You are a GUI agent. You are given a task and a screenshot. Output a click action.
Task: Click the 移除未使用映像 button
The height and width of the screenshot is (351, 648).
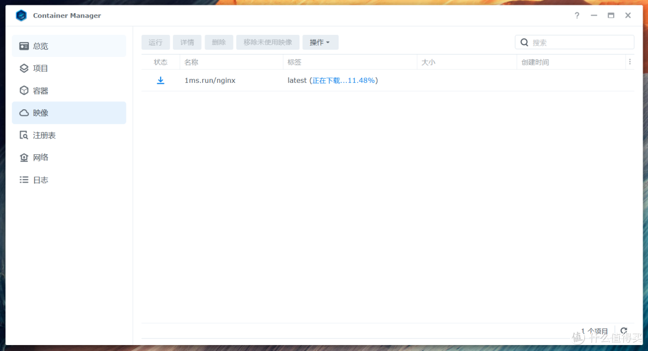click(268, 42)
